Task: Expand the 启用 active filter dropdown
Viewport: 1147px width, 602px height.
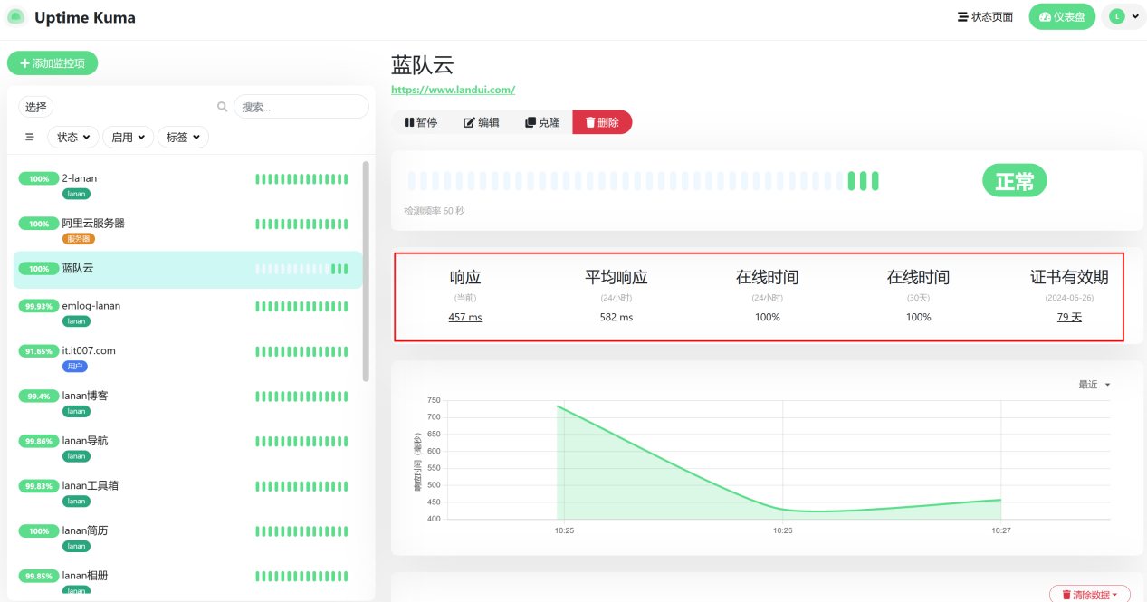Action: tap(128, 138)
